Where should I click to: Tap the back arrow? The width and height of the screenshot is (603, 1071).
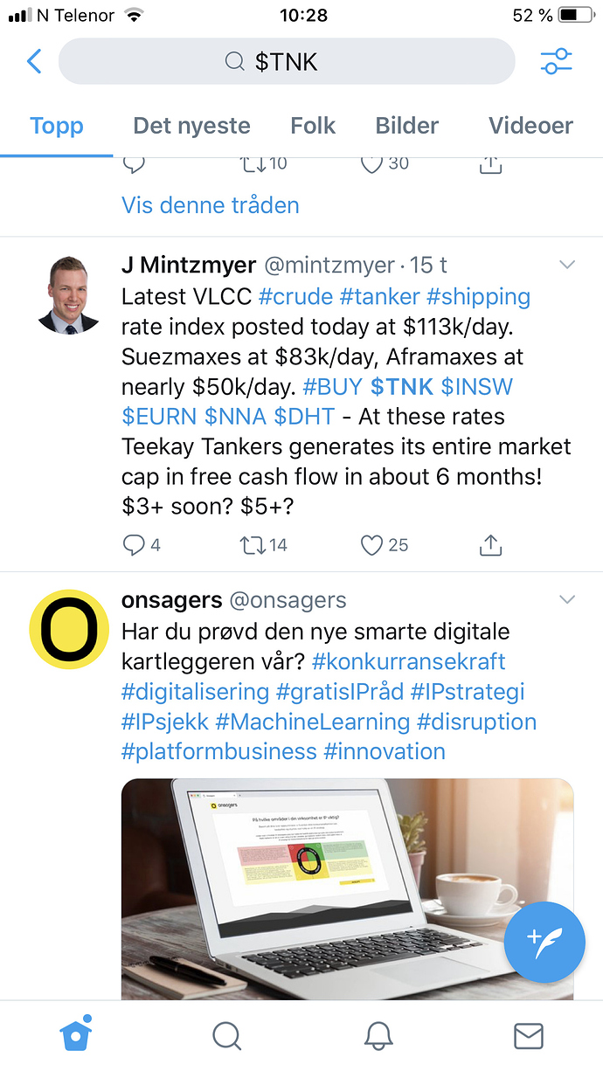tap(34, 61)
